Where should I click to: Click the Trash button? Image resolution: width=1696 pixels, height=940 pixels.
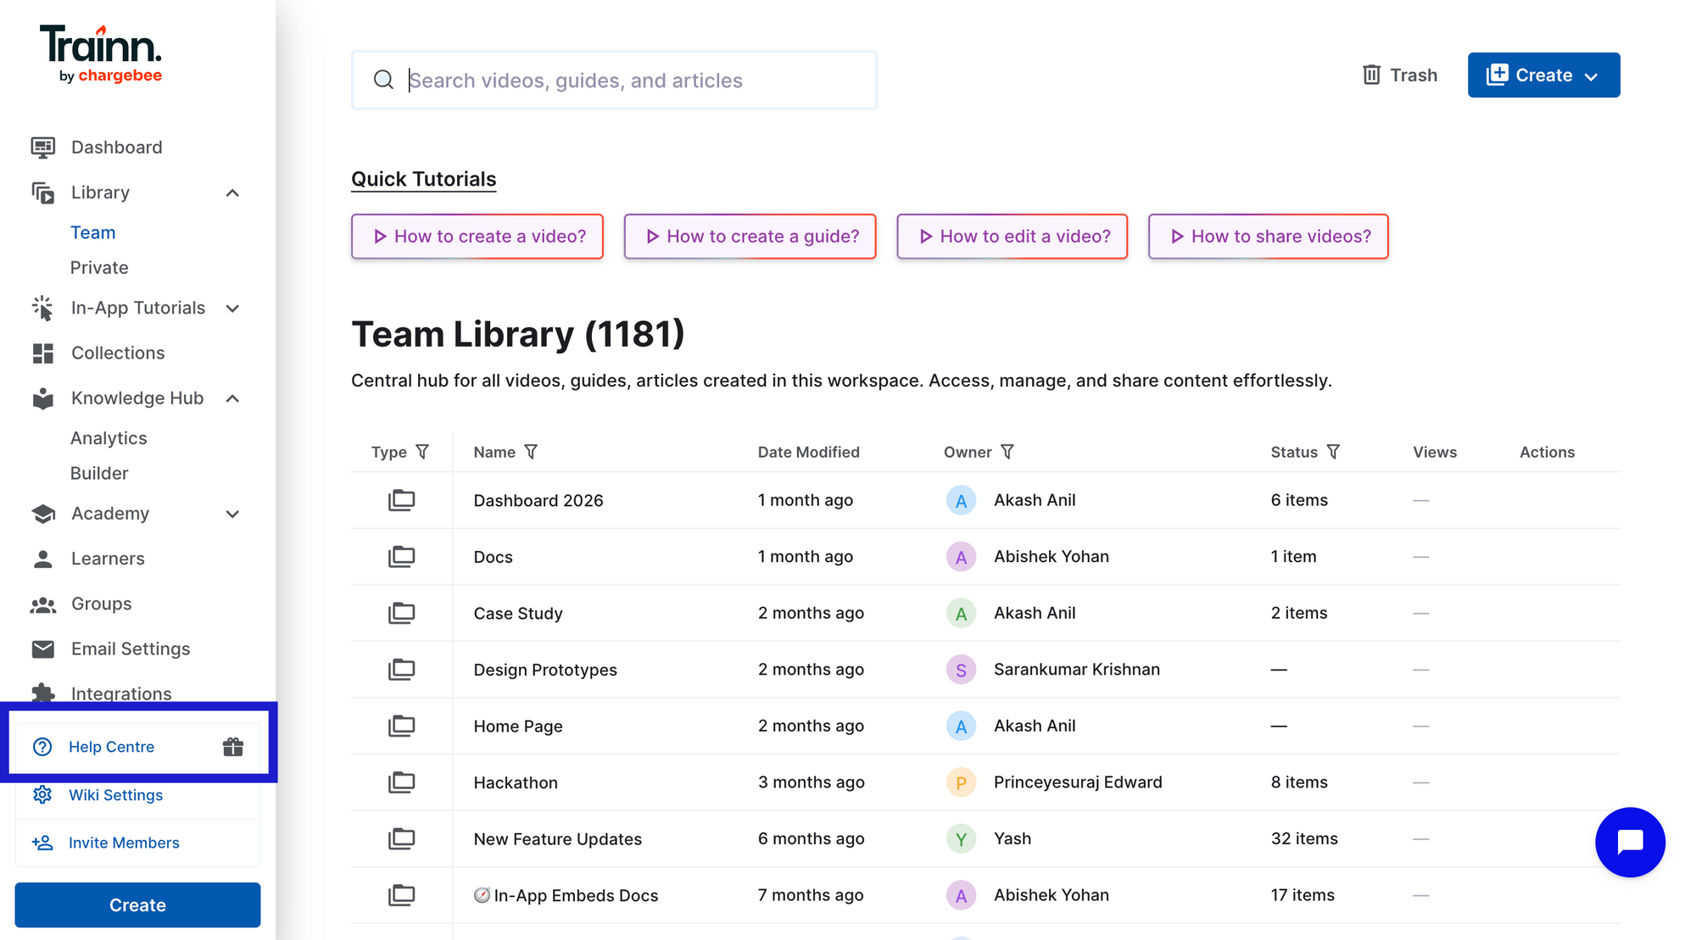pos(1400,75)
